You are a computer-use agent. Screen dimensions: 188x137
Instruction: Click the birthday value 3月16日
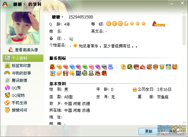pos(164,89)
